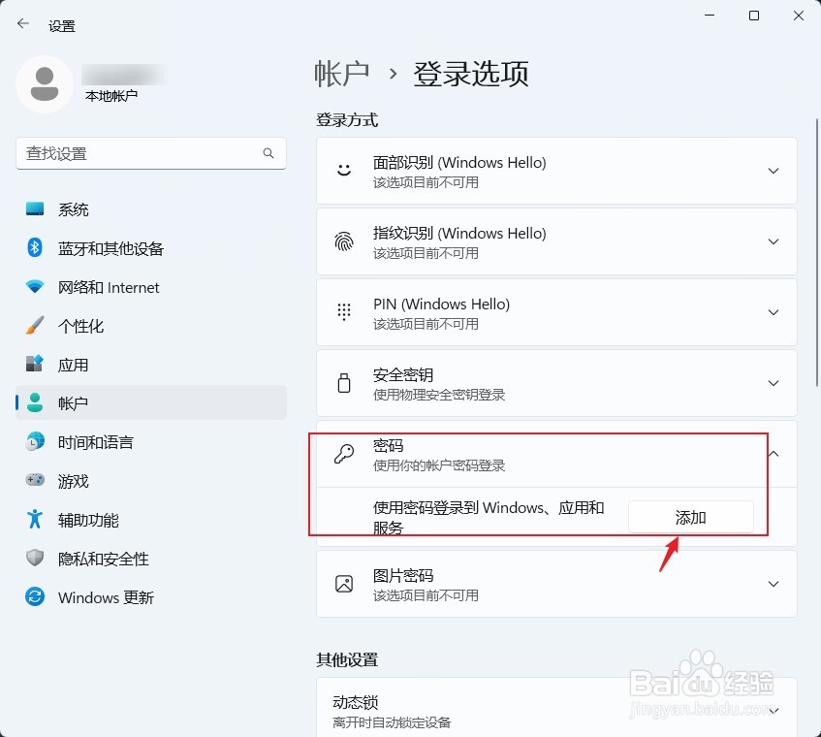Expand the 图片密码 chevron

773,584
